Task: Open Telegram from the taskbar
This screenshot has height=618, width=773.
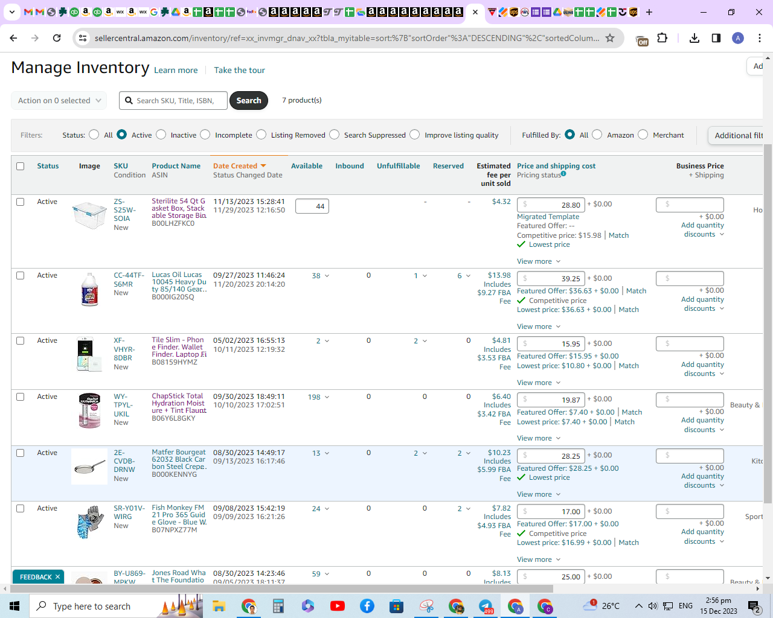Action: 486,606
